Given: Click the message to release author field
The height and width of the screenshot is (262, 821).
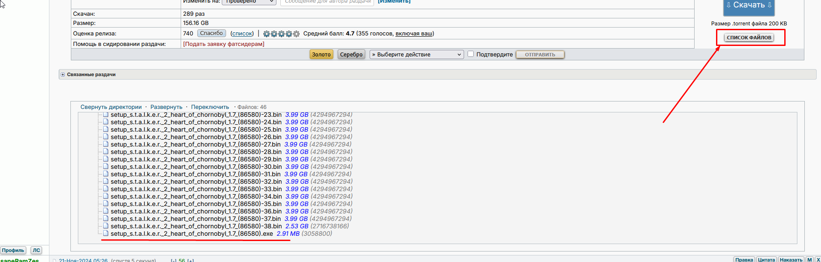Looking at the screenshot, I should 327,2.
